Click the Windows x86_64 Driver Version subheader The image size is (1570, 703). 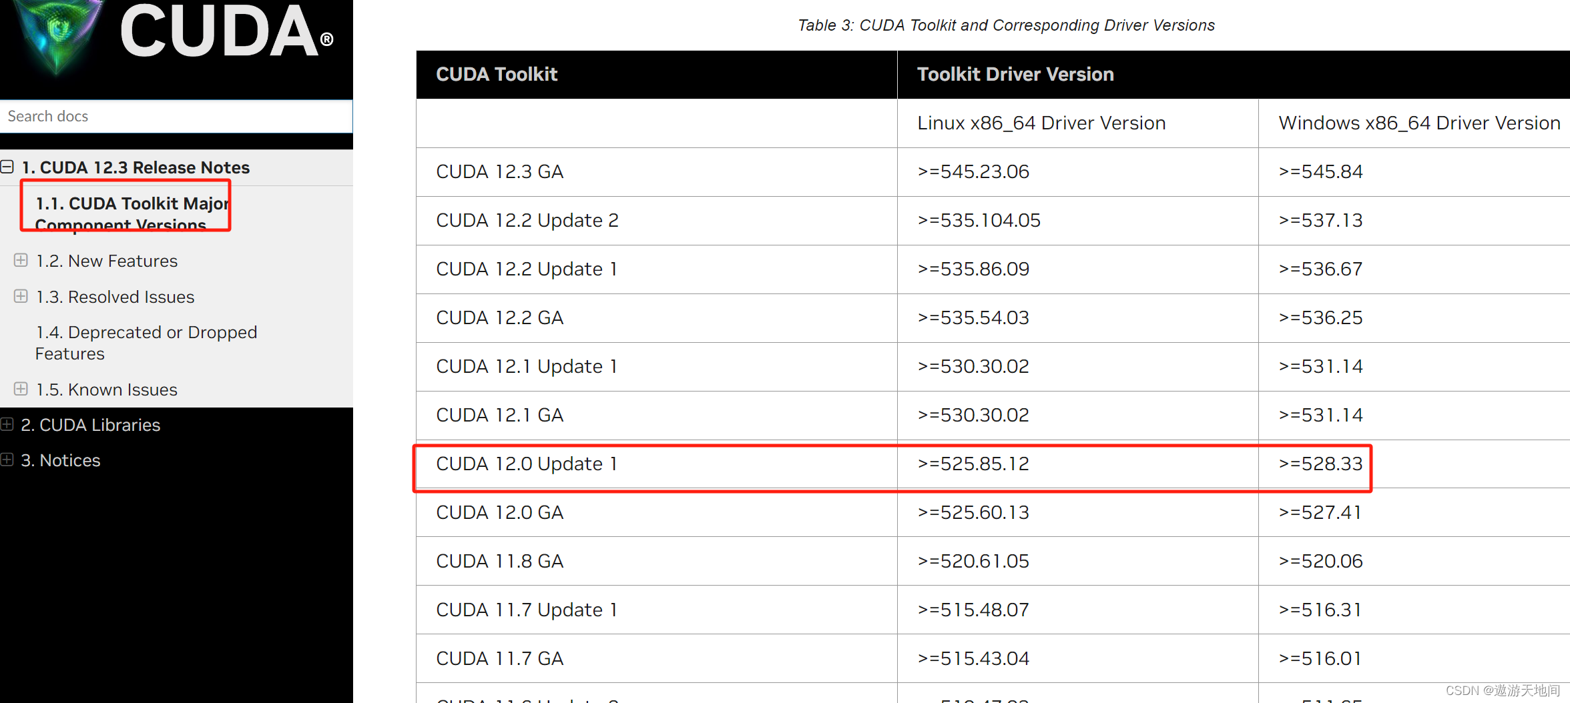pos(1414,123)
